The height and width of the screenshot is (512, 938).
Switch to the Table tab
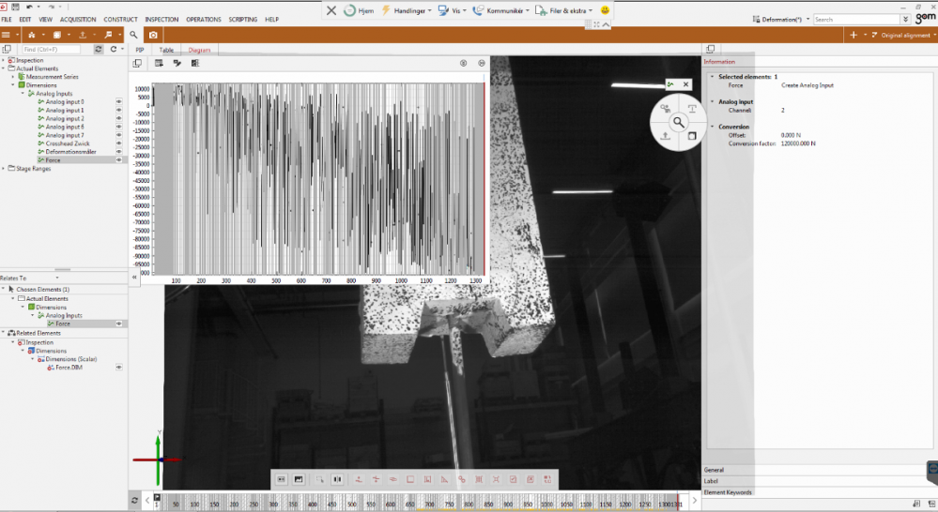166,50
